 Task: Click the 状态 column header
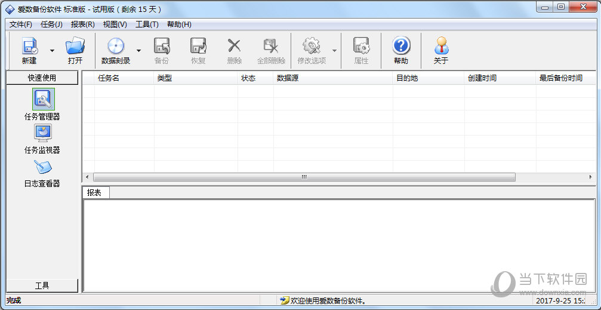[x=255, y=78]
